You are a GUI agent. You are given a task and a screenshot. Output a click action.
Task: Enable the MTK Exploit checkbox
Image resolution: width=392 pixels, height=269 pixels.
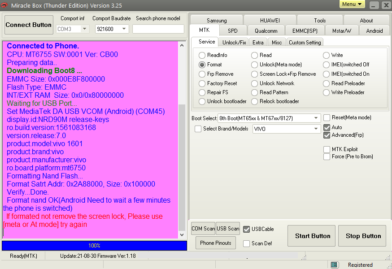click(x=327, y=149)
